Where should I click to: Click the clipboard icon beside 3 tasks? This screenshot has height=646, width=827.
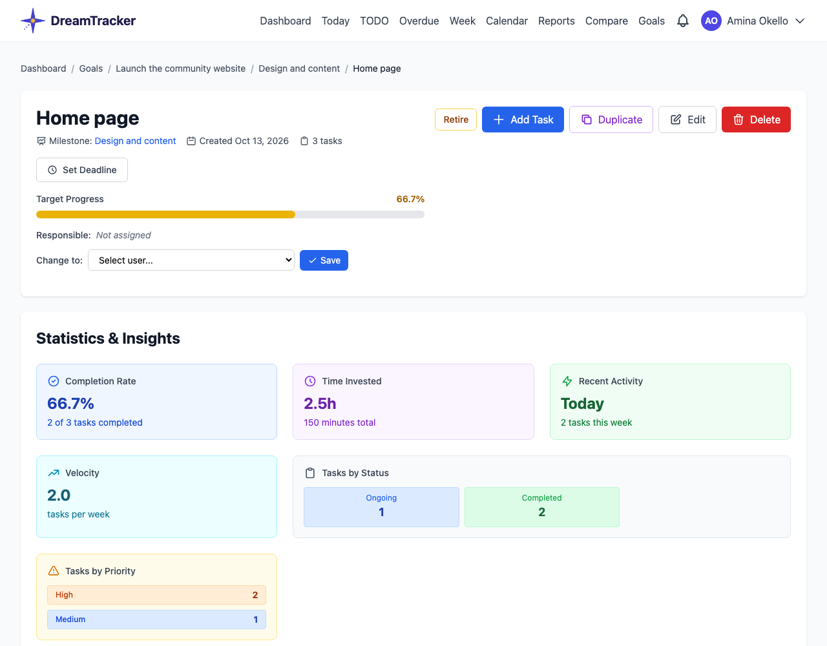(304, 141)
